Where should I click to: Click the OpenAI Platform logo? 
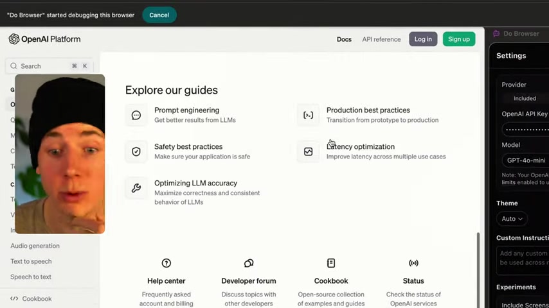[x=44, y=39]
